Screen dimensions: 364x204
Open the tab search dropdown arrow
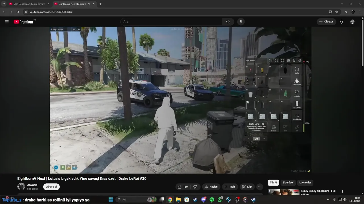3,4
